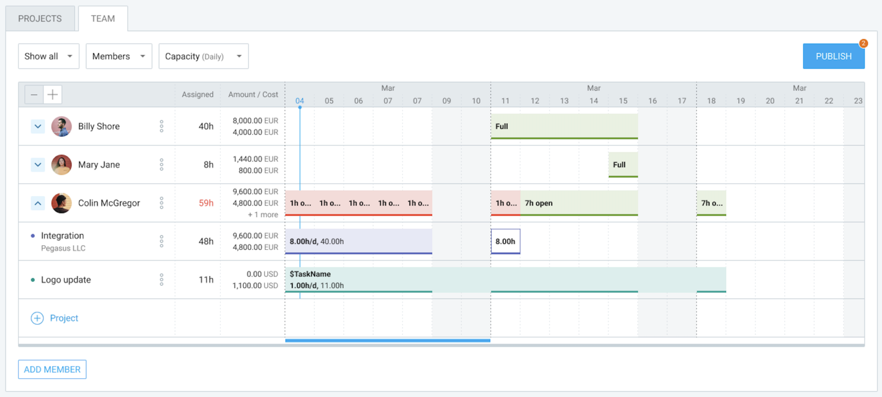Click Billy Shore's avatar photo
The width and height of the screenshot is (882, 397).
[61, 126]
